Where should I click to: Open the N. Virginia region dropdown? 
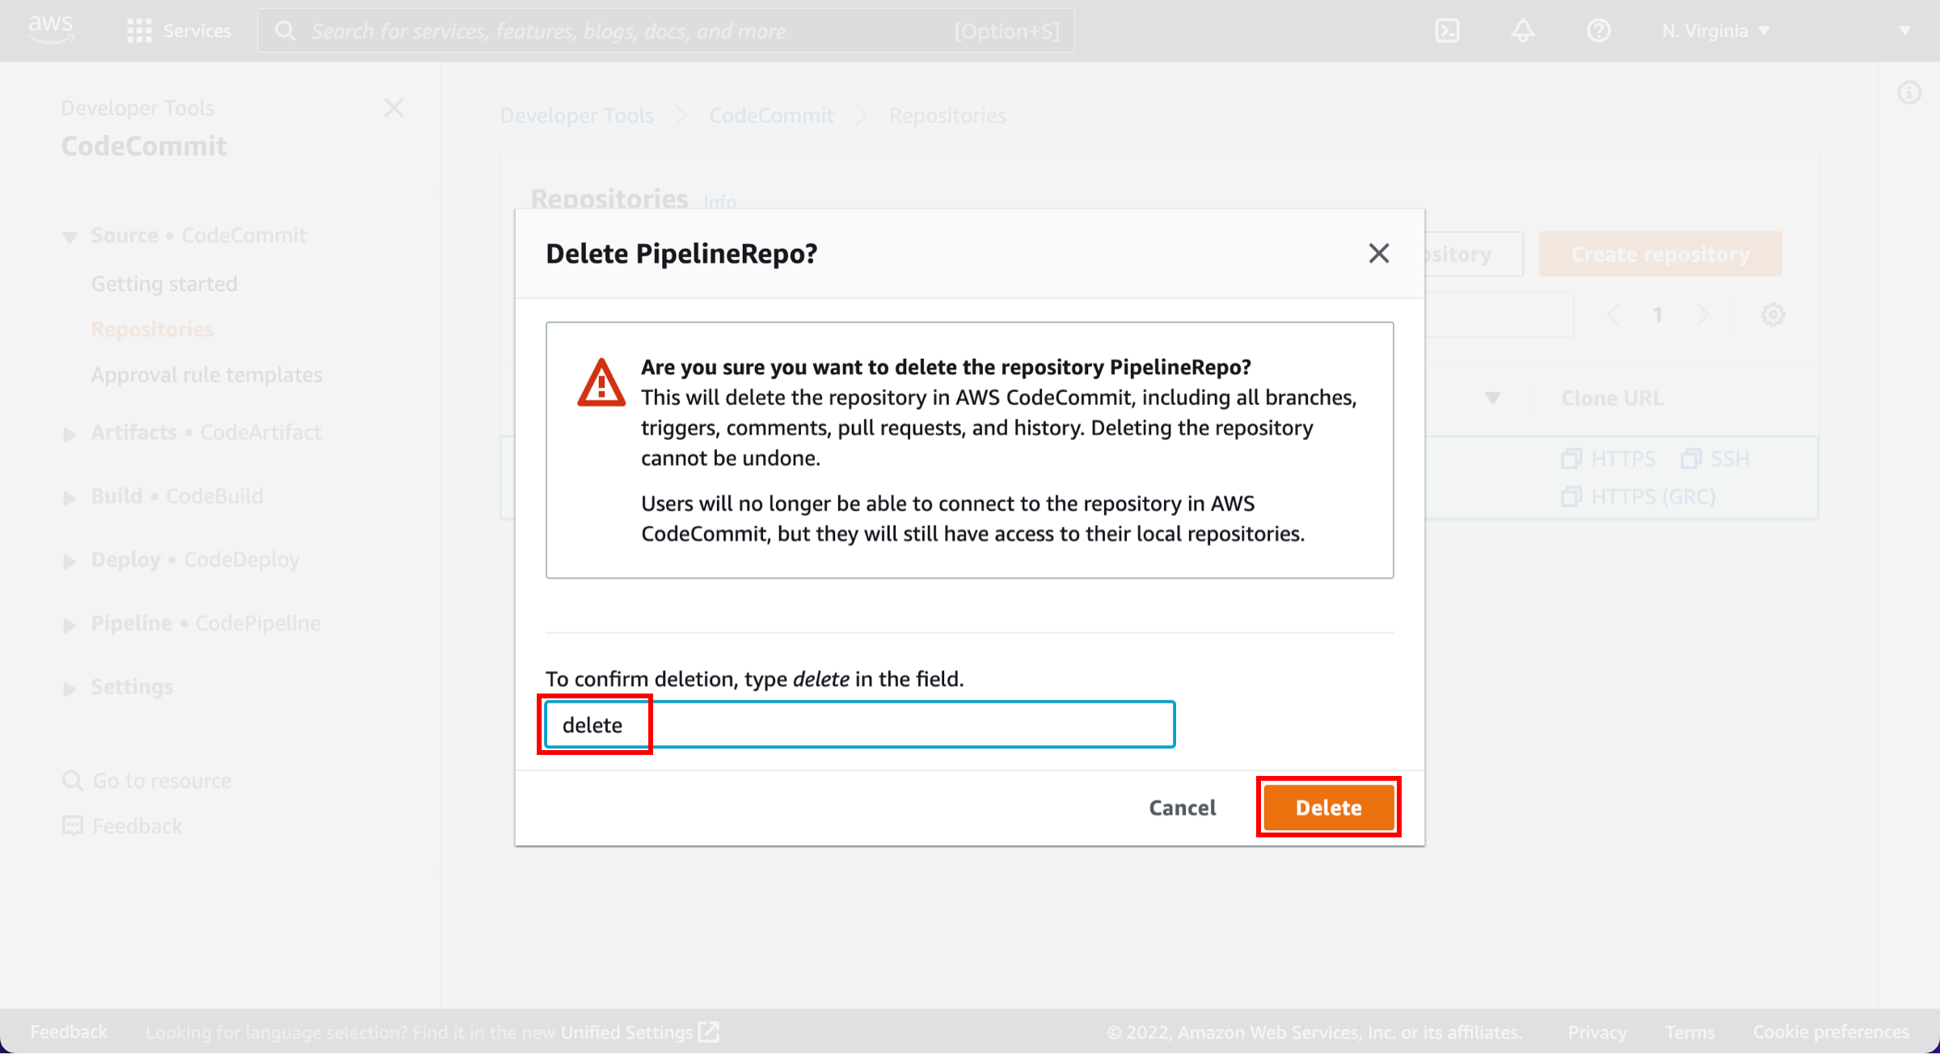pos(1715,31)
